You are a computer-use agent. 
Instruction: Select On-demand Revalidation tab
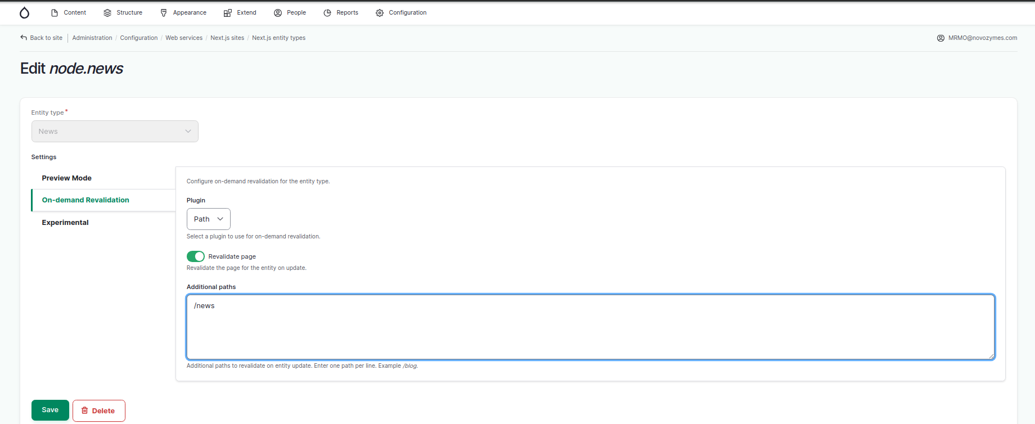(x=103, y=200)
